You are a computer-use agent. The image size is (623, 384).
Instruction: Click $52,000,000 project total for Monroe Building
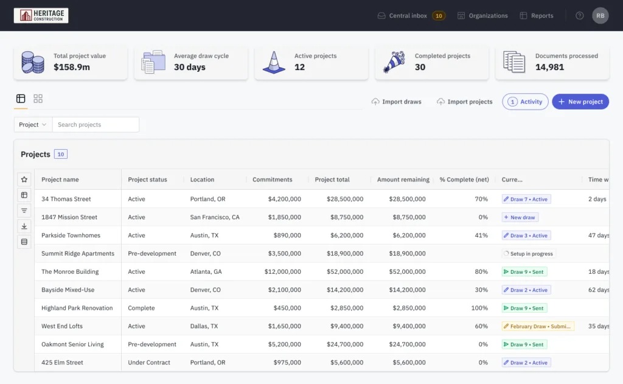coord(345,272)
